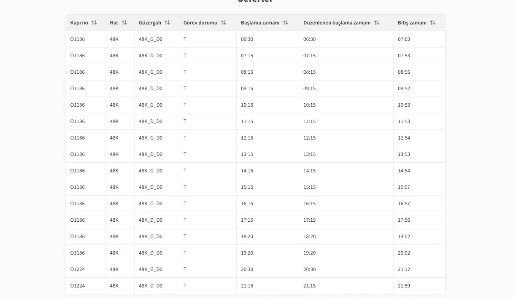The height and width of the screenshot is (298, 516).
Task: Click the 12:54 end time cell
Action: pos(404,138)
